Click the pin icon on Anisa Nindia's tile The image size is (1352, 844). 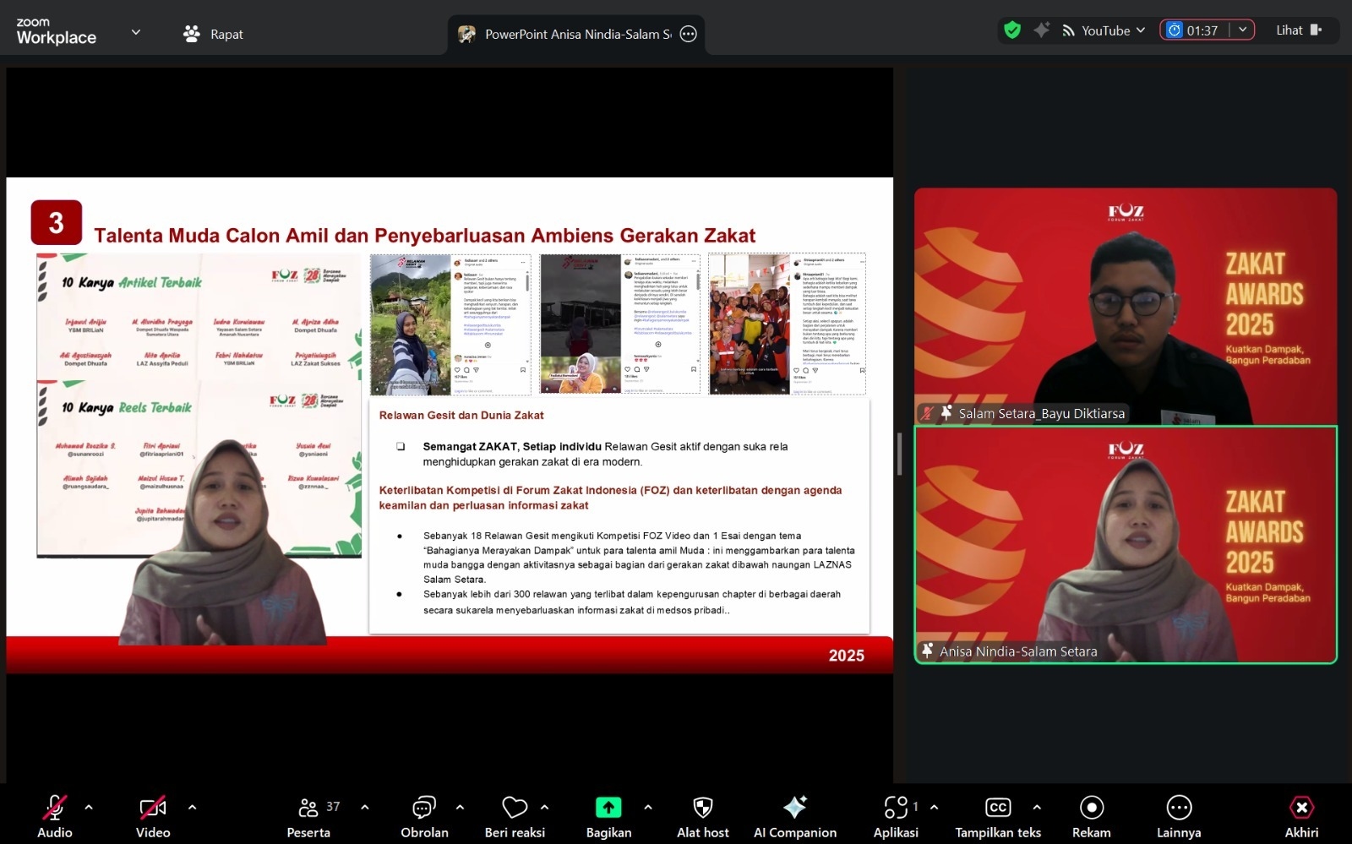928,651
